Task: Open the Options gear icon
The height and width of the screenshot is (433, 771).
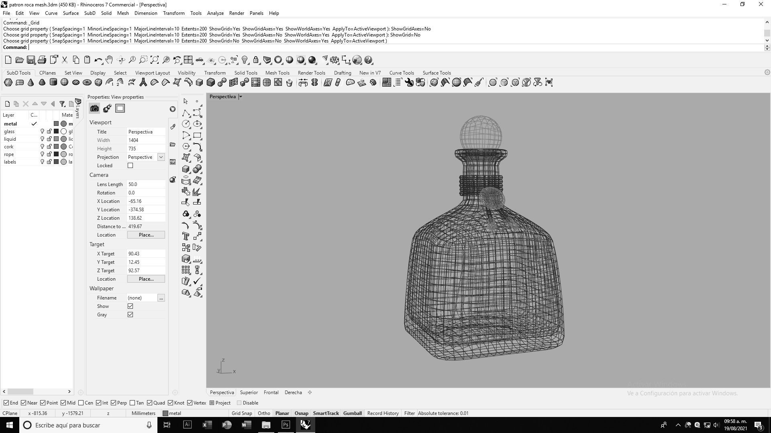Action: (x=335, y=60)
